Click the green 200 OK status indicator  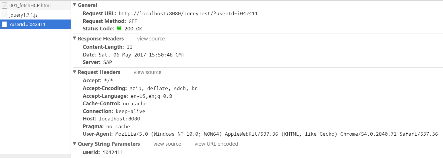point(119,28)
